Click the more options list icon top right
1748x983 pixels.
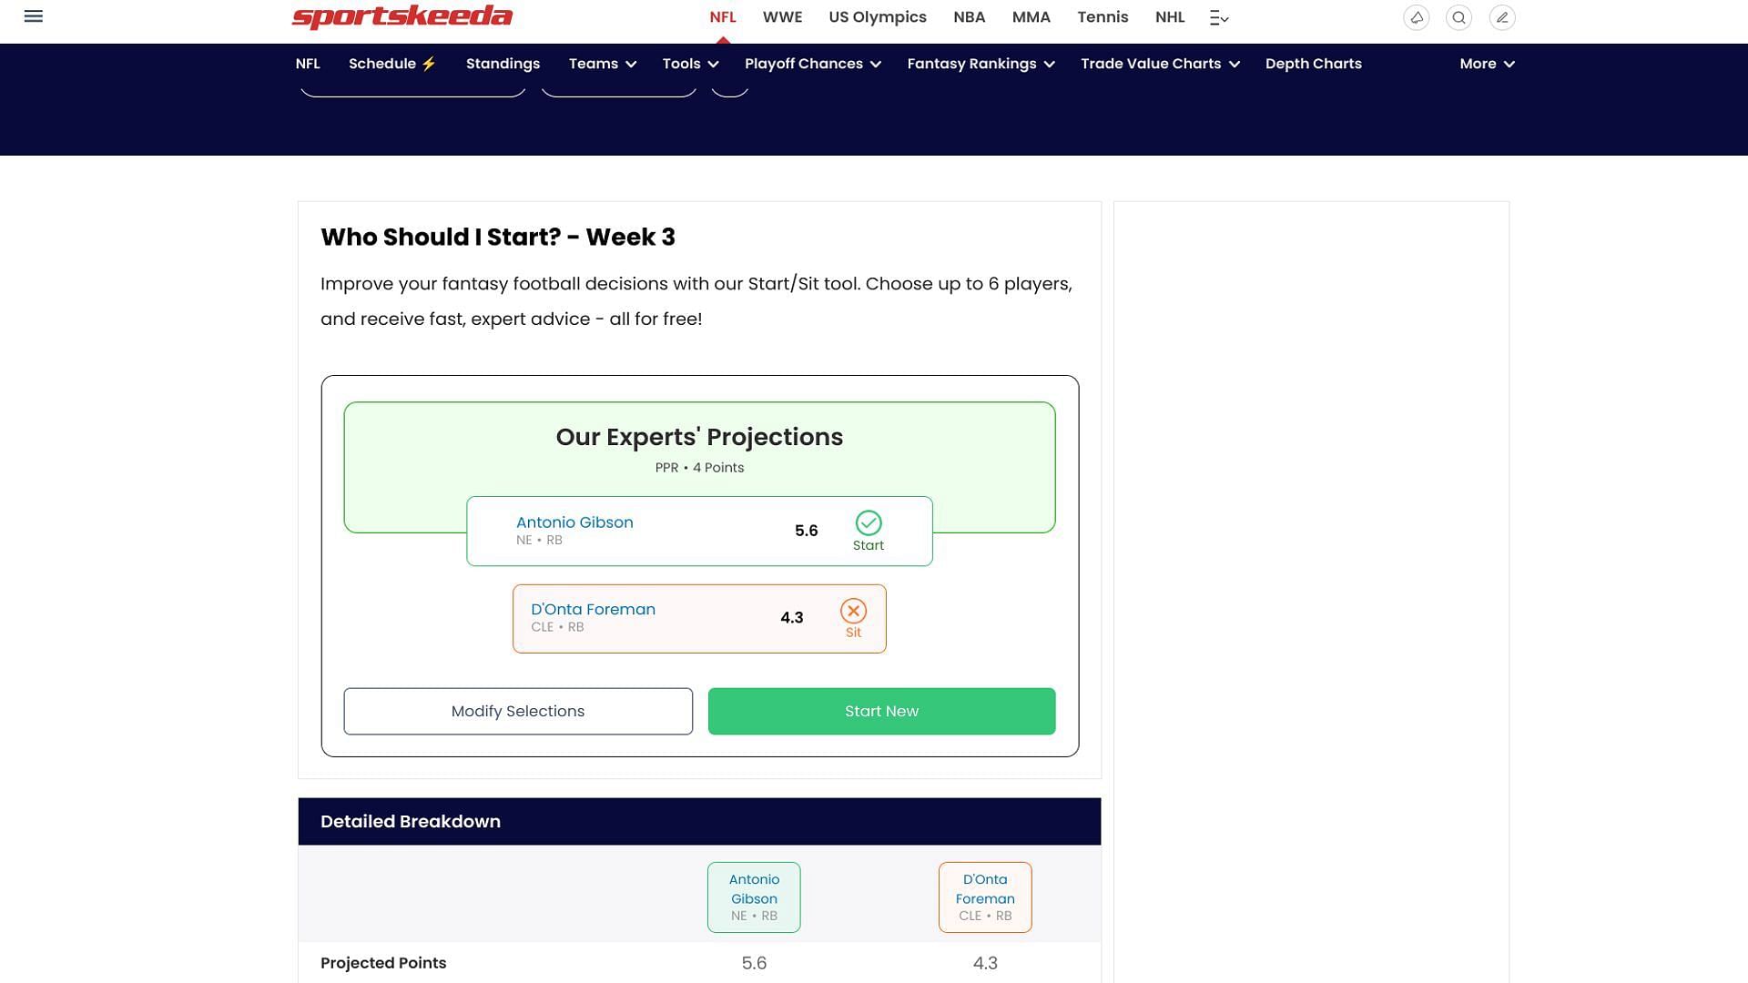coord(1217,16)
